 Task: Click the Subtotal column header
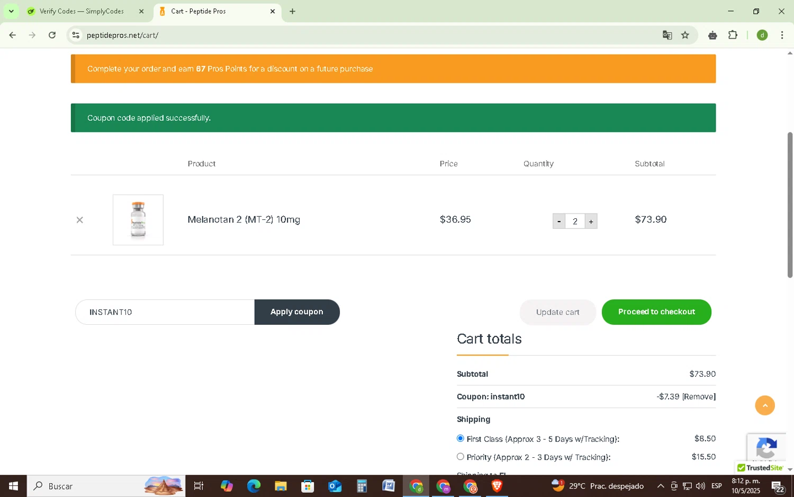[x=649, y=164]
